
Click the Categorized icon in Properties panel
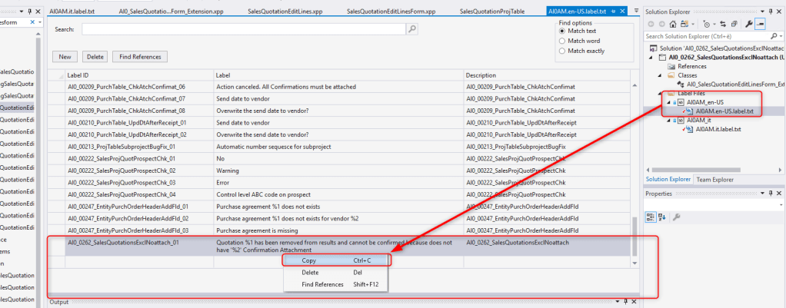pos(650,217)
